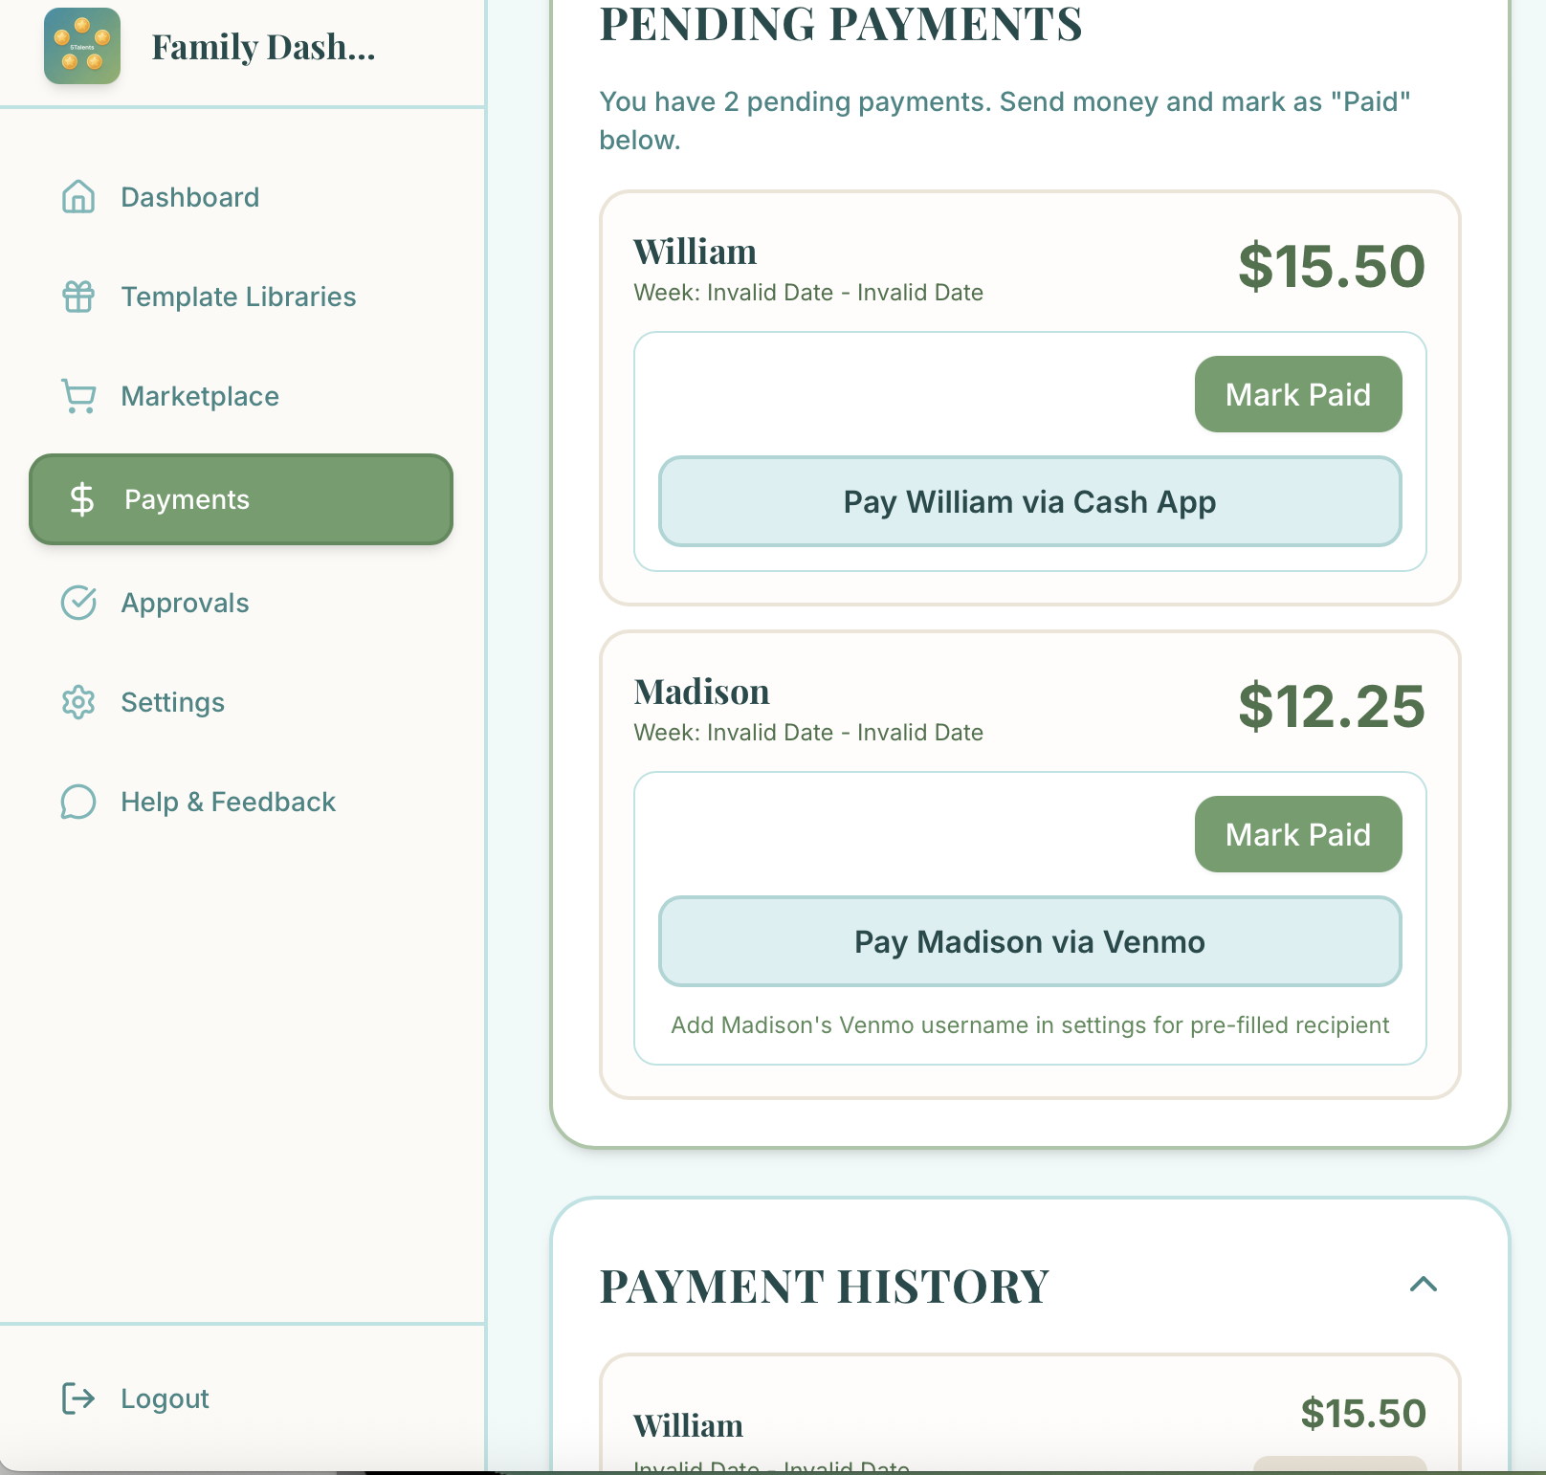This screenshot has height=1475, width=1546.
Task: Navigate to Template Libraries
Action: coord(237,297)
